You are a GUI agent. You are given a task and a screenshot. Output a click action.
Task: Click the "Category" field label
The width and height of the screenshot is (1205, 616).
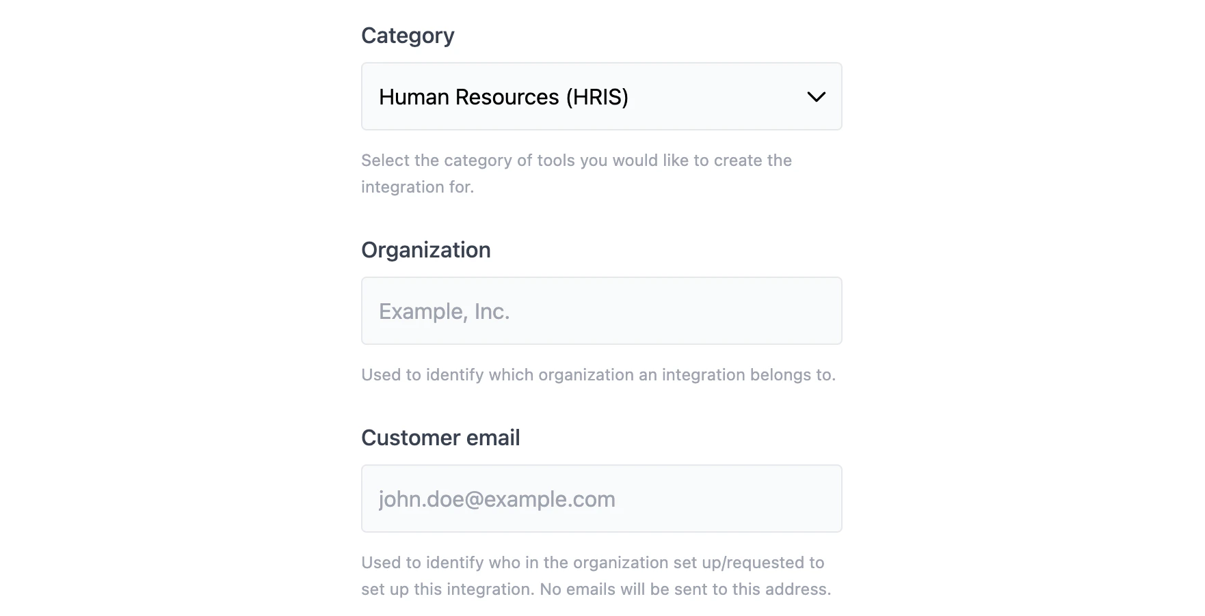(408, 36)
